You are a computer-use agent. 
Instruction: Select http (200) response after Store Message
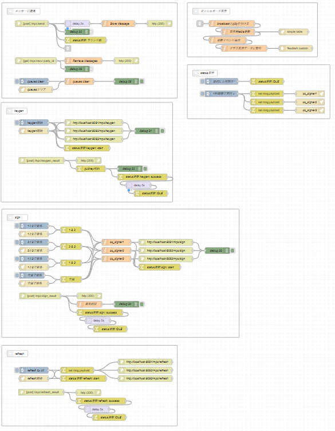(x=160, y=23)
